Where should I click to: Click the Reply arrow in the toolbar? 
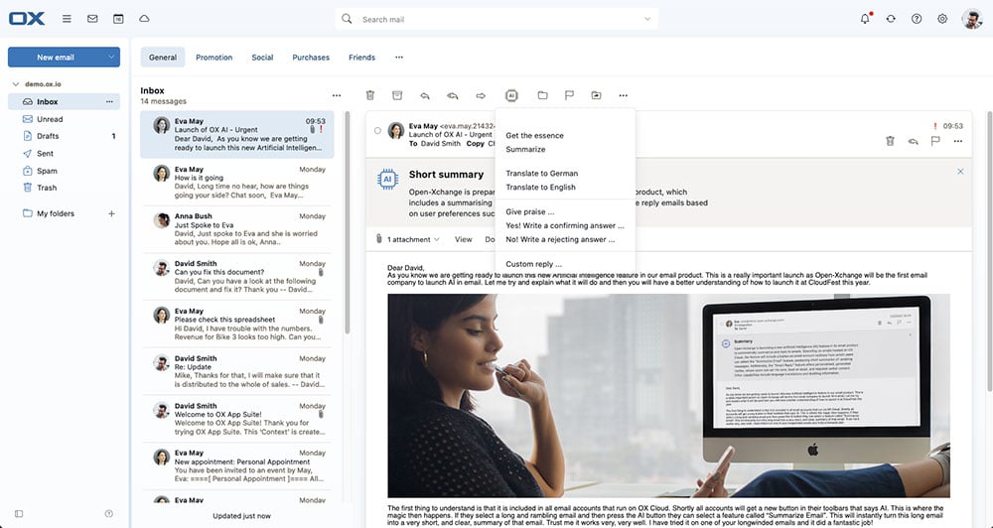point(425,95)
